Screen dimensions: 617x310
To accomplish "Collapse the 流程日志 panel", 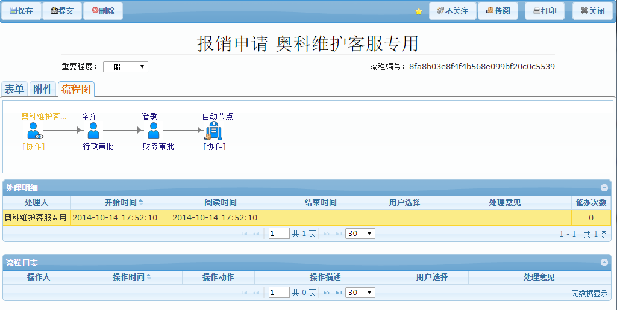I will [x=604, y=262].
